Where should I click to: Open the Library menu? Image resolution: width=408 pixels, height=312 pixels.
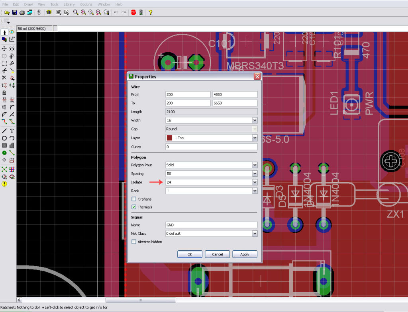click(69, 4)
